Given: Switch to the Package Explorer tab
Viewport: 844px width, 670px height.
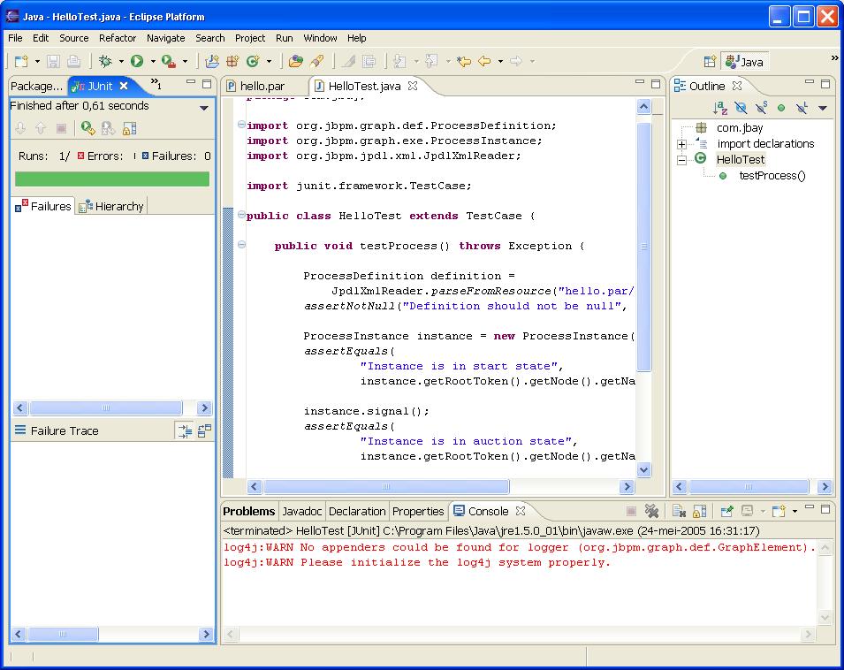Looking at the screenshot, I should (x=36, y=86).
